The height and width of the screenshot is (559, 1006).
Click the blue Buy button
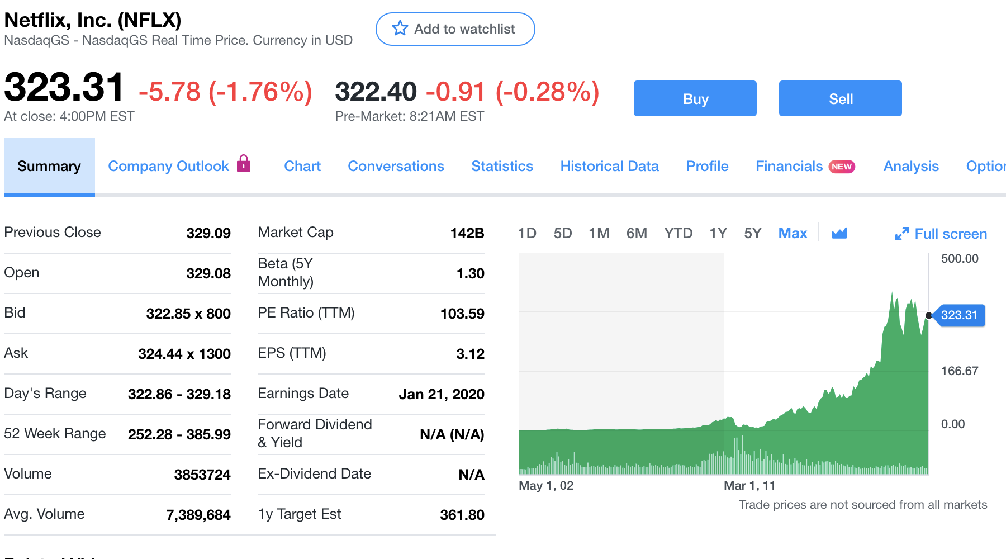(695, 98)
